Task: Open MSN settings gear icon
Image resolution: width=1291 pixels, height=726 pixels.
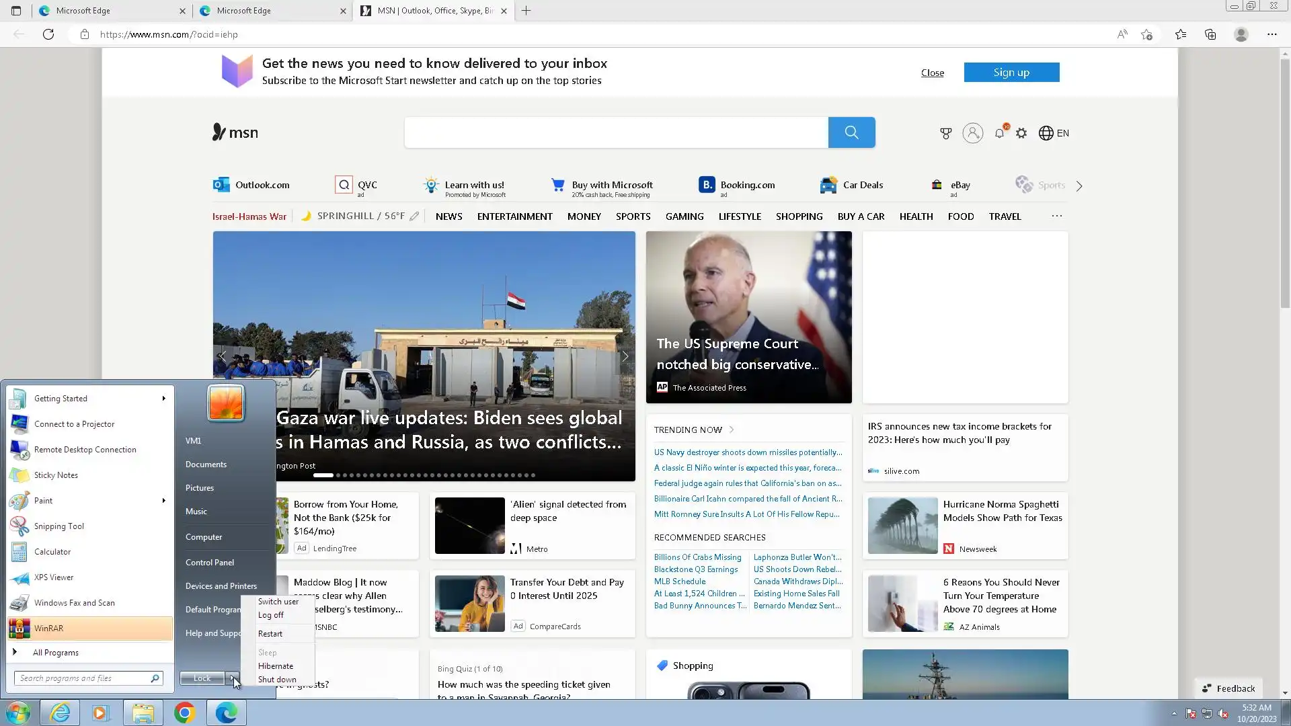Action: pos(1021,133)
